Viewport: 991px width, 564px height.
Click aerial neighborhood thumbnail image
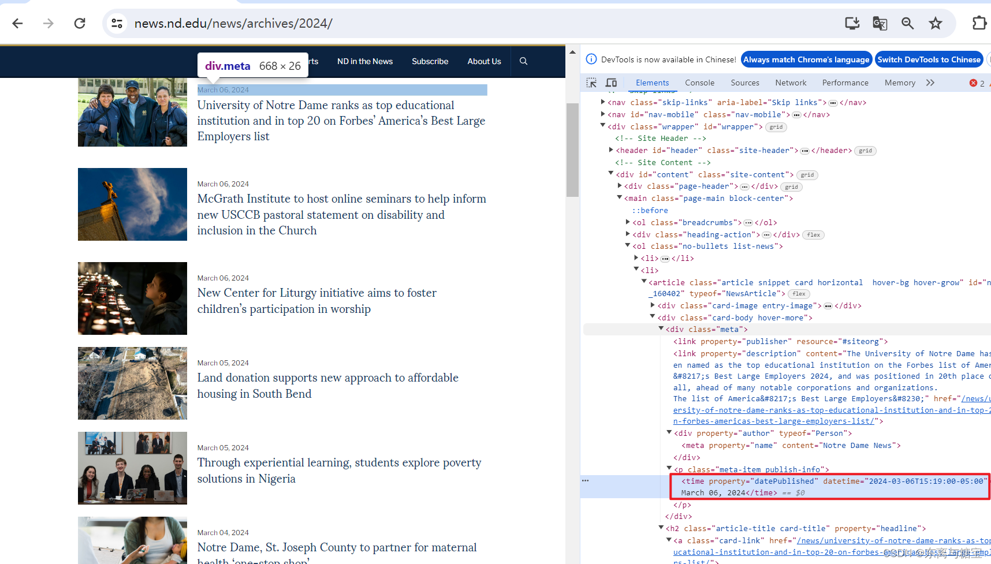coord(132,383)
